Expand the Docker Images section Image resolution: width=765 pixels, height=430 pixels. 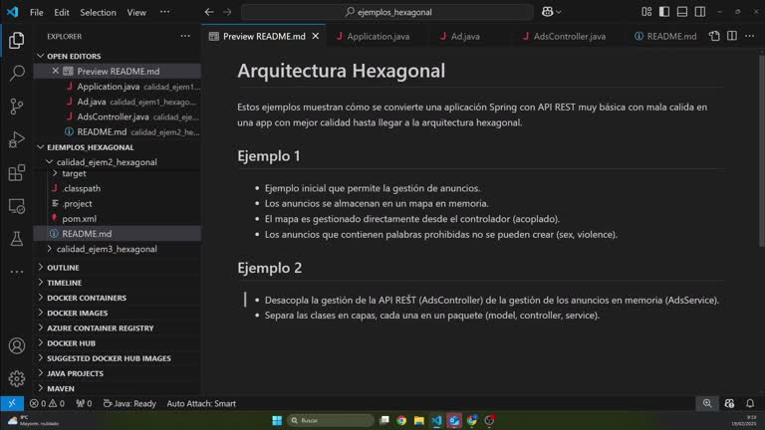point(41,313)
